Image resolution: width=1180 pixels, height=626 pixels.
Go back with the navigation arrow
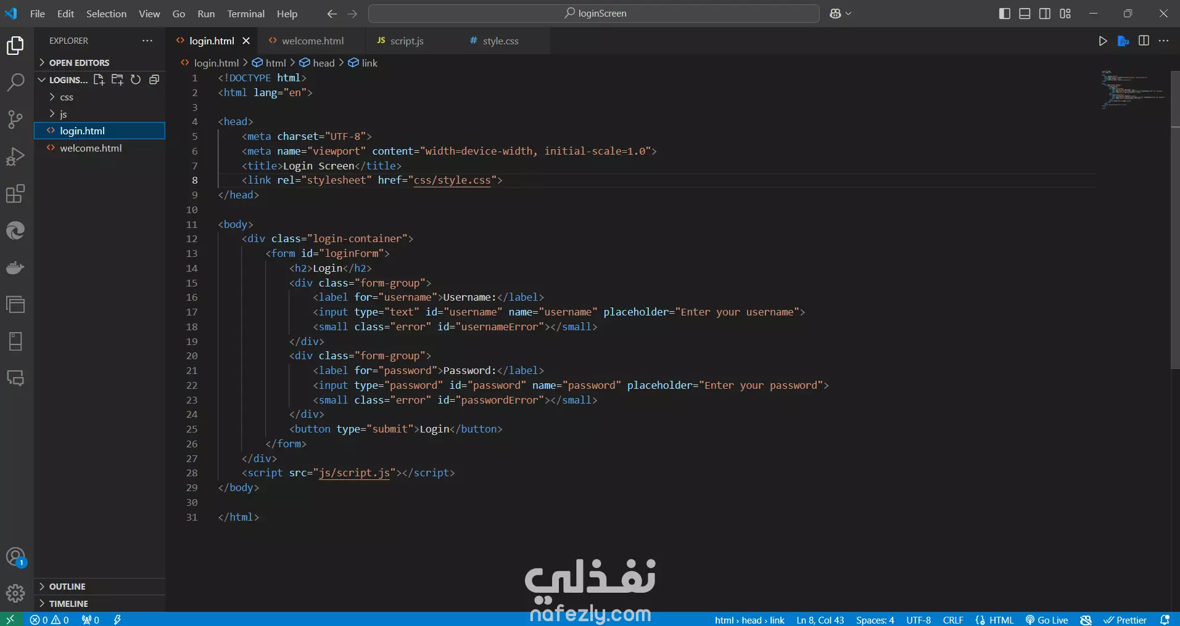click(332, 14)
